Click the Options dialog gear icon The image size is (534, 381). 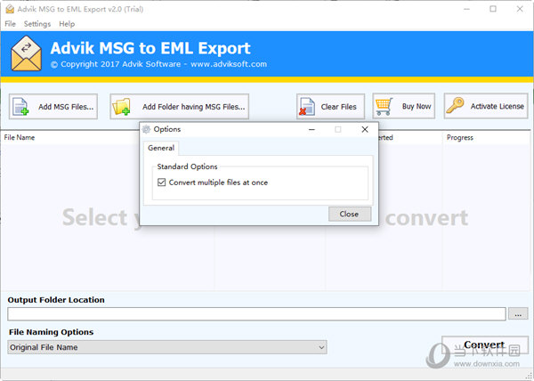(x=147, y=129)
